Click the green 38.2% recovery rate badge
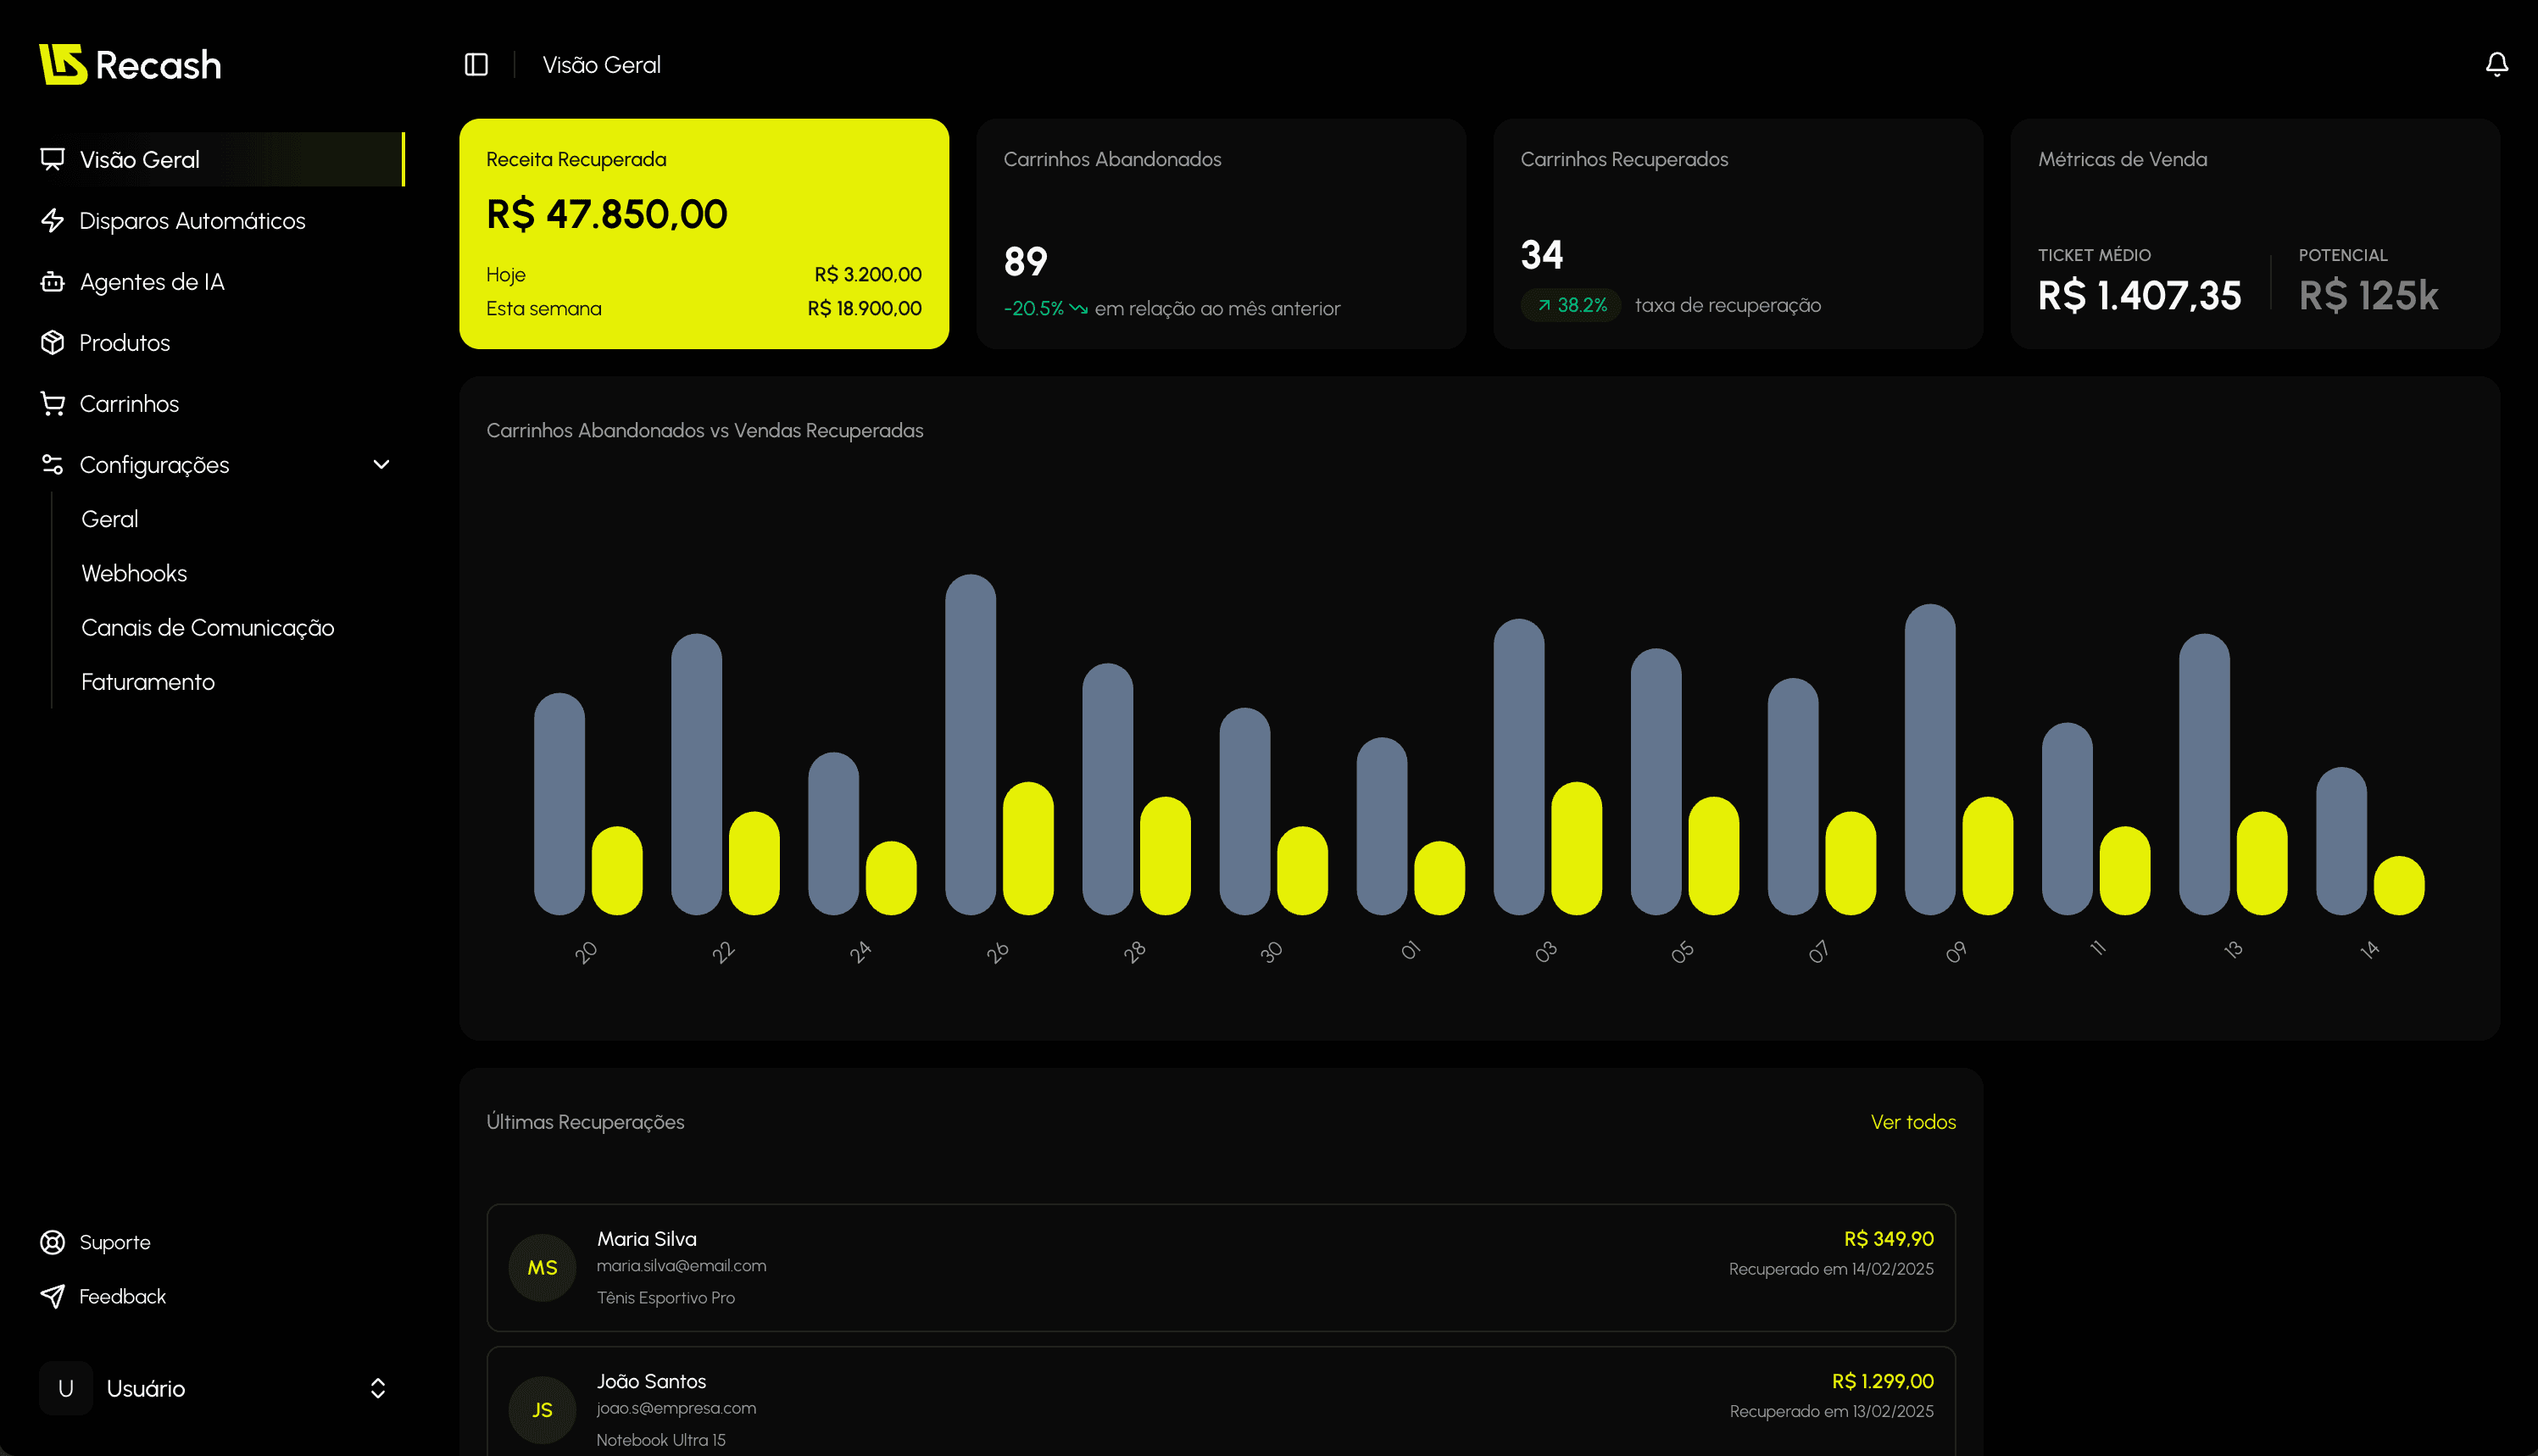Image resolution: width=2538 pixels, height=1456 pixels. [1571, 305]
